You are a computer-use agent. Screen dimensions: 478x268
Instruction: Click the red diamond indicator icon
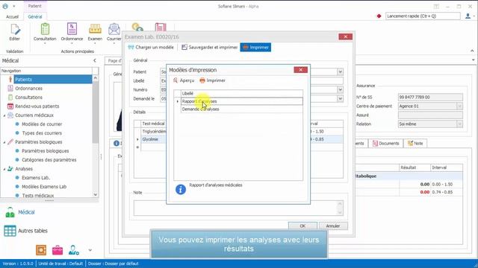[379, 16]
